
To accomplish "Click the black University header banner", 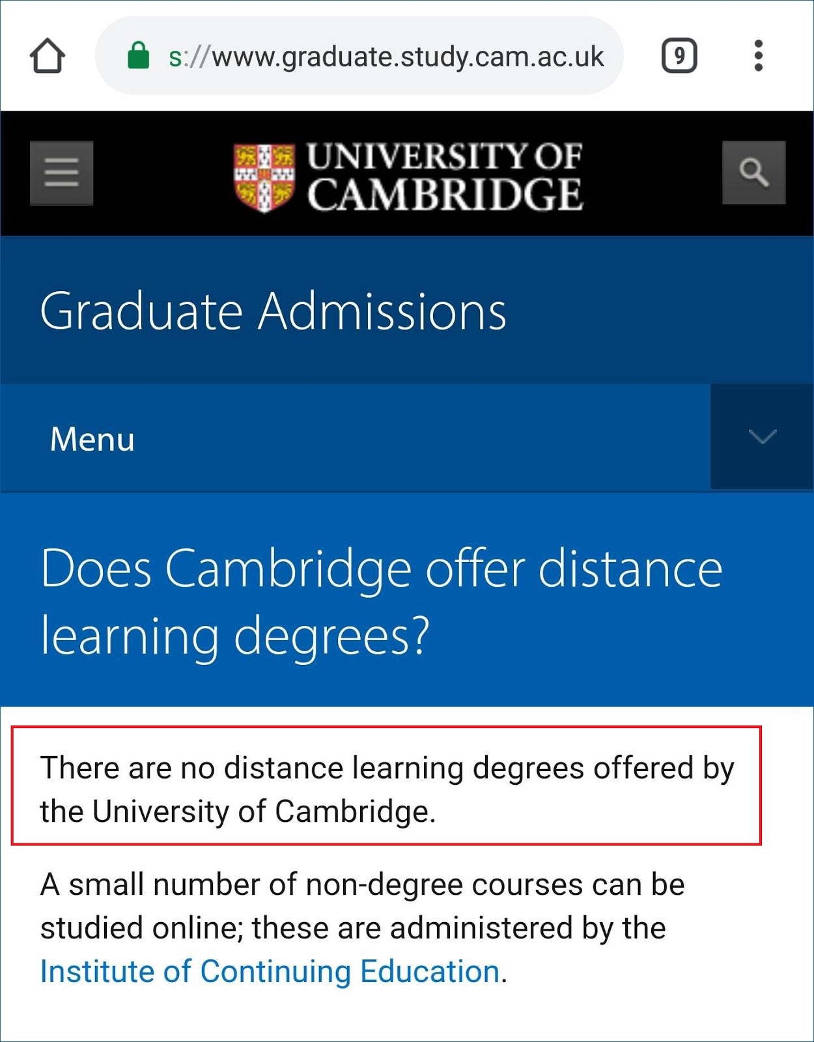I will point(407,173).
